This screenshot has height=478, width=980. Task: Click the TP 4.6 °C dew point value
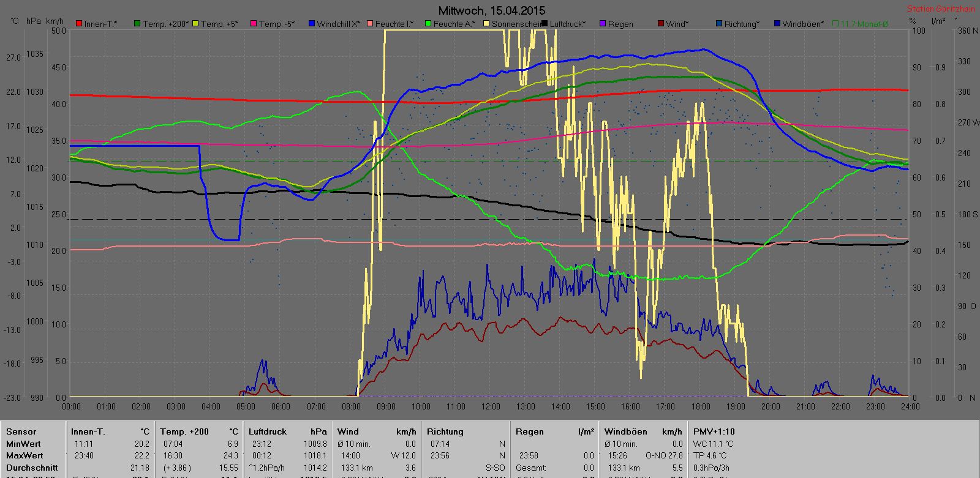pos(710,455)
